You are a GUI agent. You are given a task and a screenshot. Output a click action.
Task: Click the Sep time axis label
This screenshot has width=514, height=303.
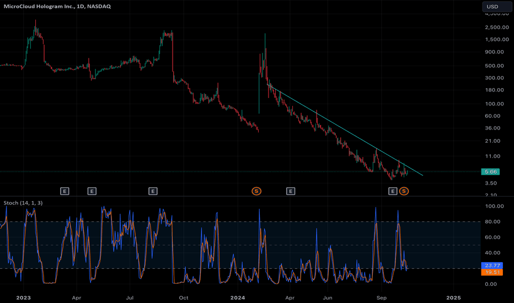[x=382, y=297]
